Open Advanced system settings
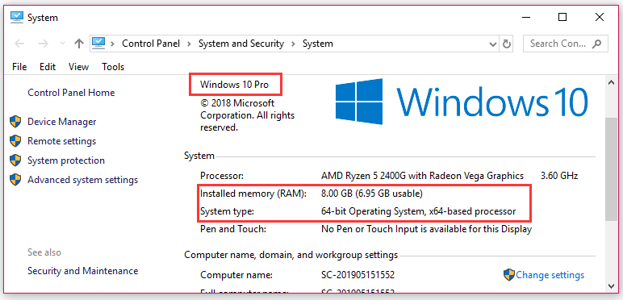623x300 pixels. click(82, 180)
